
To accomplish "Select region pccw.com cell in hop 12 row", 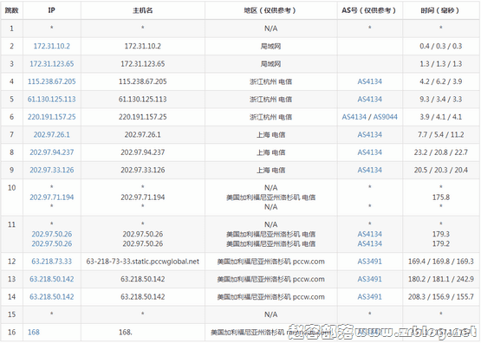I will point(271,262).
